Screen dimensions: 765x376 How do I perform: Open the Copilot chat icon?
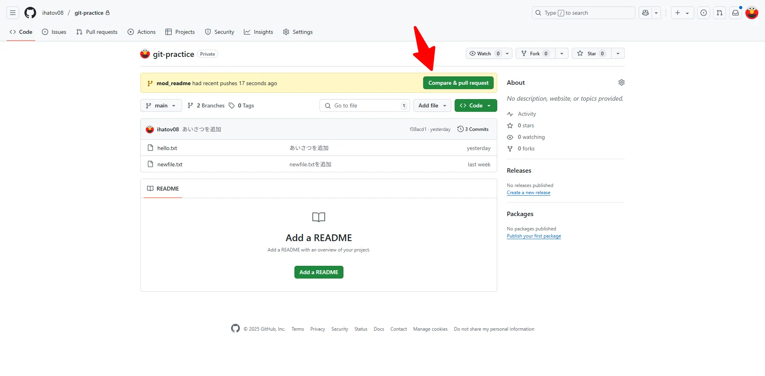pos(645,13)
